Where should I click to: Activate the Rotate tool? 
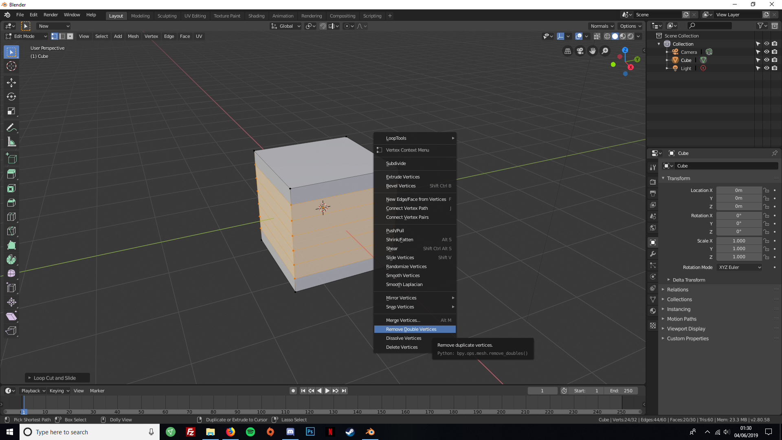click(x=11, y=97)
